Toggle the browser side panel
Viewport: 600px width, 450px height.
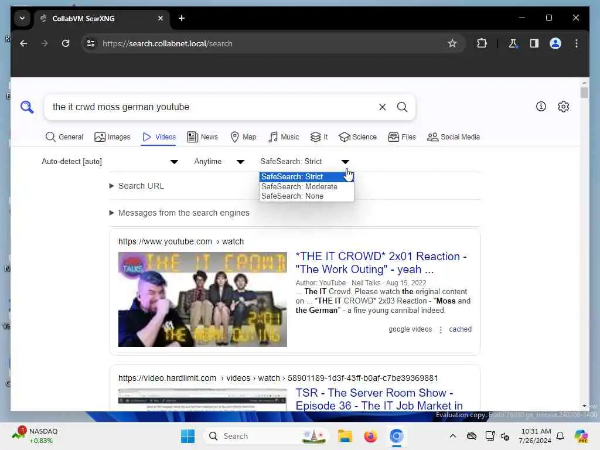[534, 43]
